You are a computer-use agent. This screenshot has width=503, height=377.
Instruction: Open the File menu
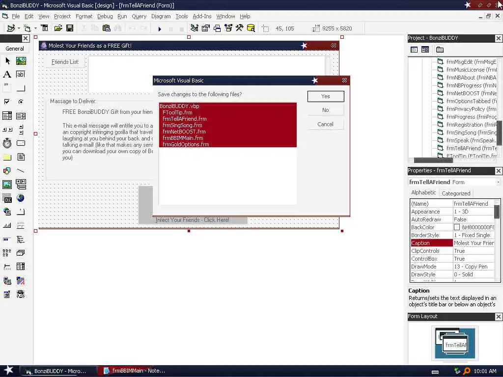16,16
